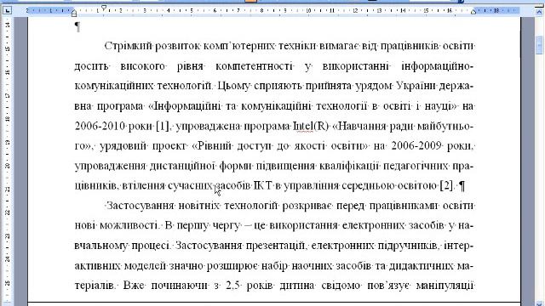
Task: Click the word "урядовий"
Action: click(123, 146)
